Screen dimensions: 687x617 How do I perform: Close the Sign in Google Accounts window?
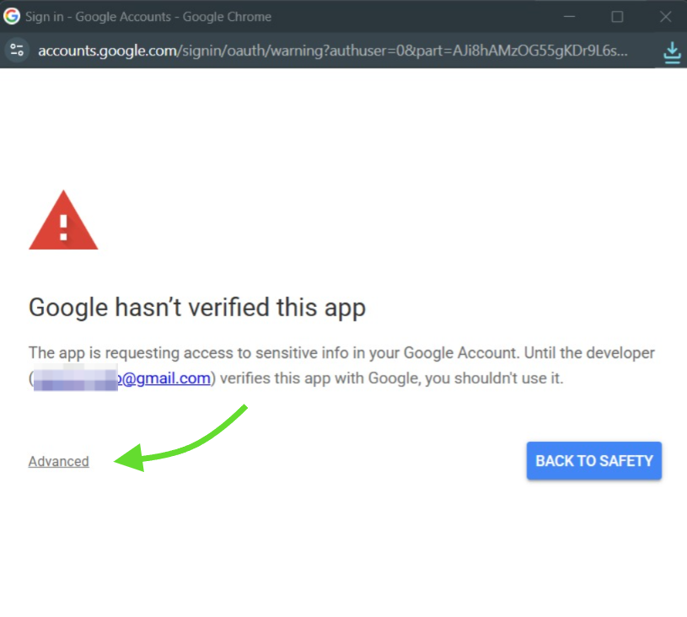point(665,17)
